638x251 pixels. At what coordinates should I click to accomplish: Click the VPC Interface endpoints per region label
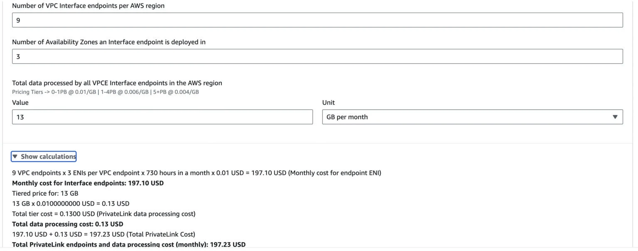coord(88,6)
